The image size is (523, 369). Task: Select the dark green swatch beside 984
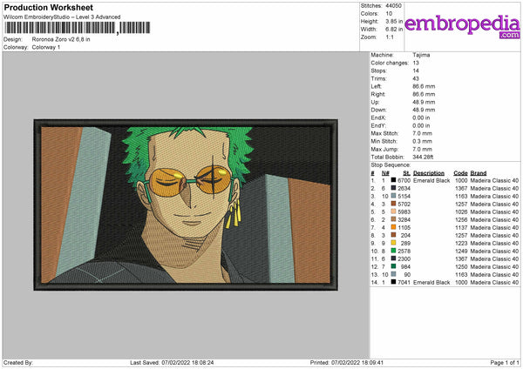point(393,266)
